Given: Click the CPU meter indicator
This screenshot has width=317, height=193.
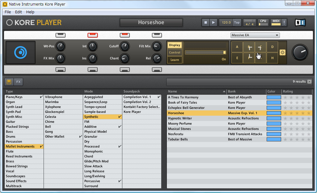Looking at the screenshot, I should [x=263, y=23].
